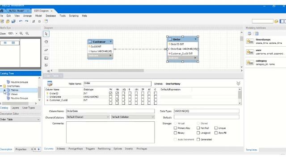Toggle NN checkbox for OrderID
The width and height of the screenshot is (286, 160).
[117, 93]
